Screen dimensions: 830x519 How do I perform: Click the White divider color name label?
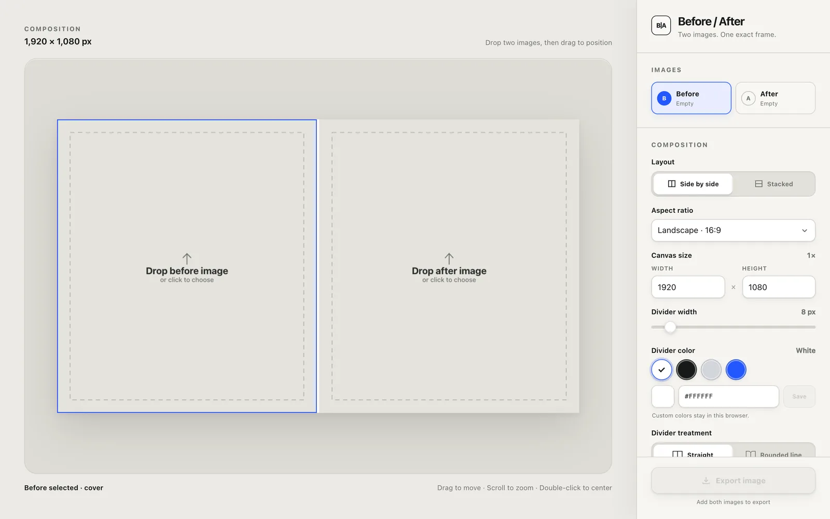click(x=806, y=351)
